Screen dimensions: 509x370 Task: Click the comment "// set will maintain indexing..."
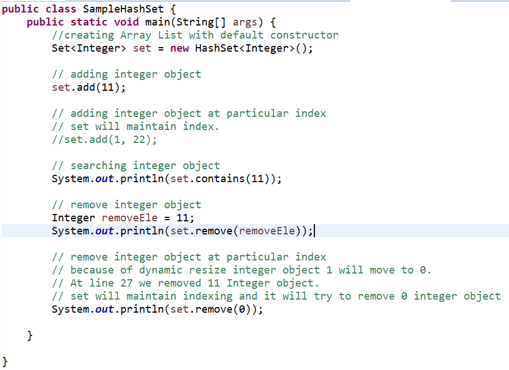[276, 296]
